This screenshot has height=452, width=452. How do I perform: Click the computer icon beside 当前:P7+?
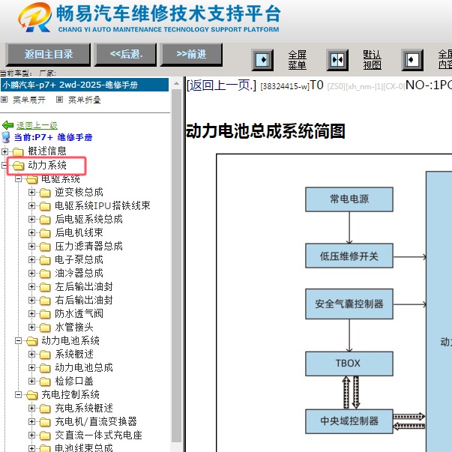(x=6, y=137)
